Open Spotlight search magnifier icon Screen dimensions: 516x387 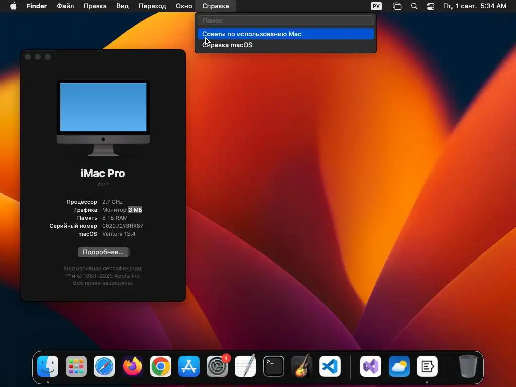[414, 6]
